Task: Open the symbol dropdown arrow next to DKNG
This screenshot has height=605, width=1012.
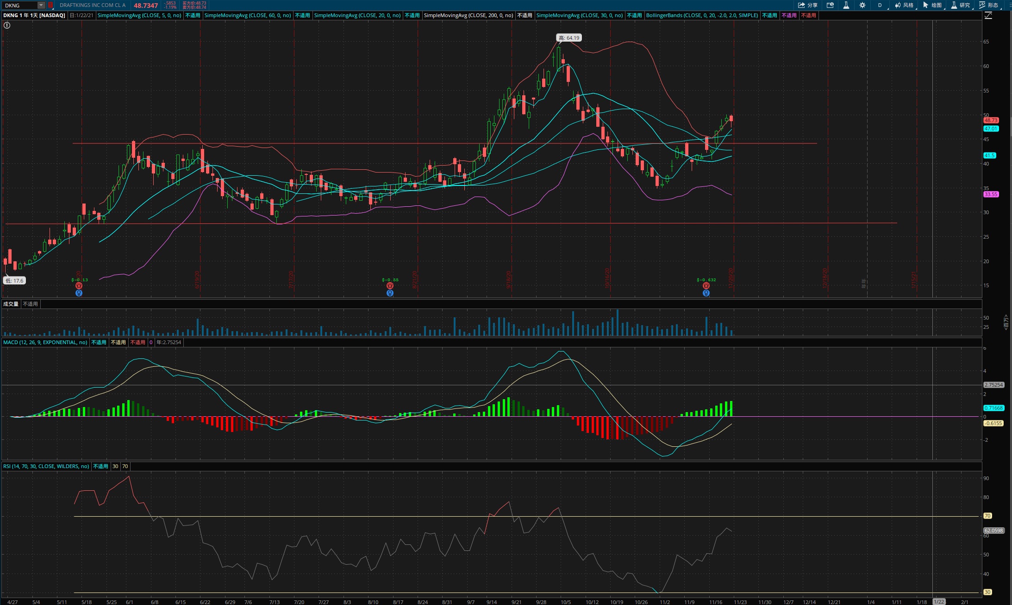Action: [x=41, y=5]
